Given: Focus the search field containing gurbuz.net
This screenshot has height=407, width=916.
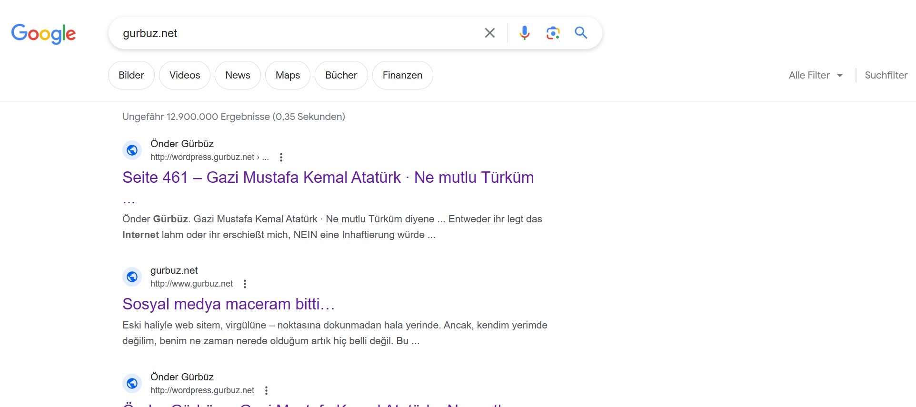Looking at the screenshot, I should (x=300, y=33).
